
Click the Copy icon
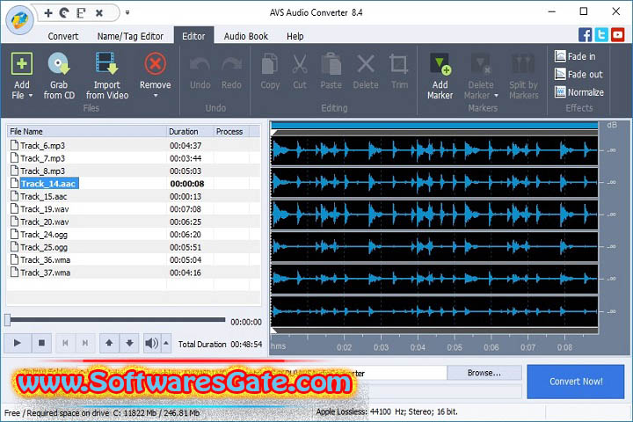tap(269, 64)
